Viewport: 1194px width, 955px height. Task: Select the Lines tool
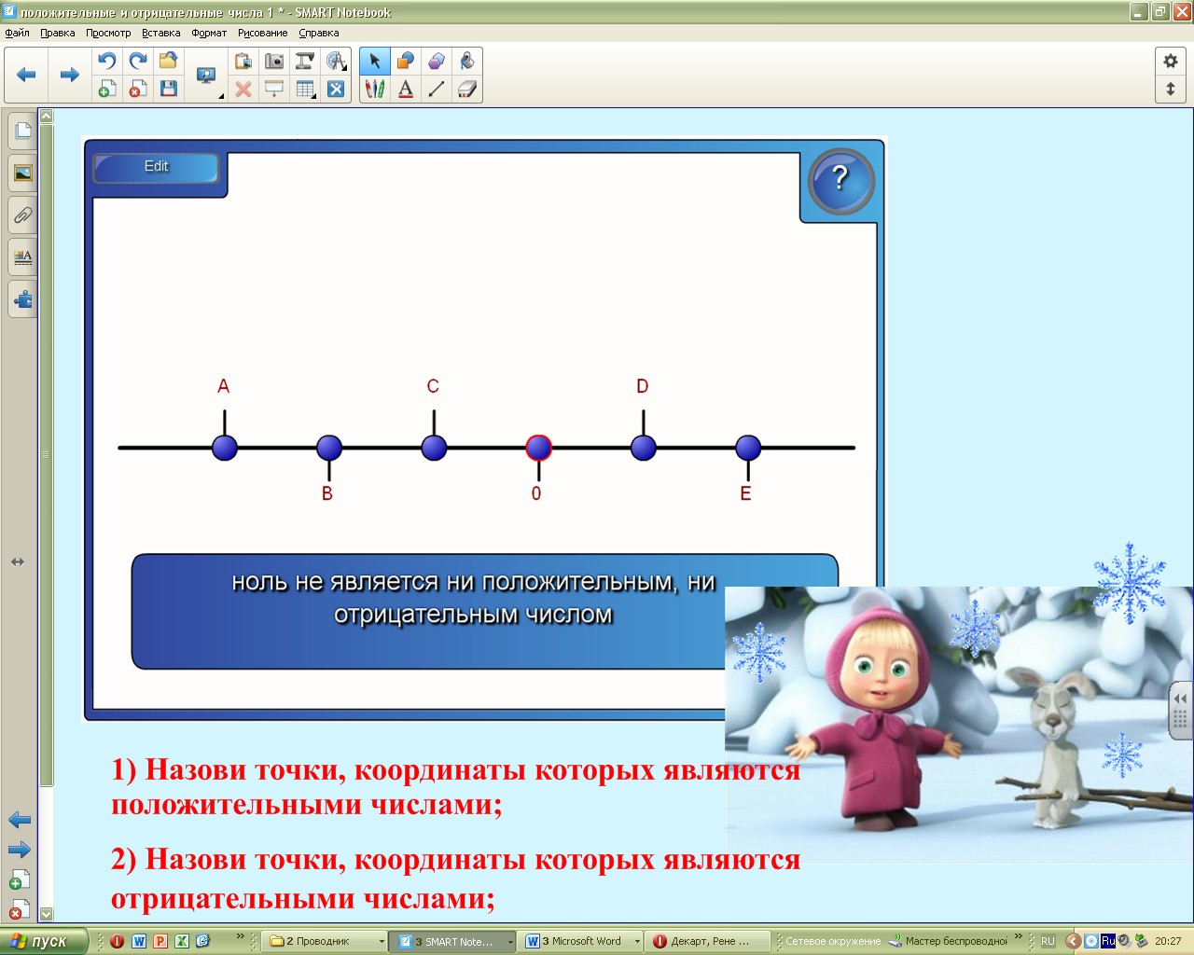coord(437,89)
